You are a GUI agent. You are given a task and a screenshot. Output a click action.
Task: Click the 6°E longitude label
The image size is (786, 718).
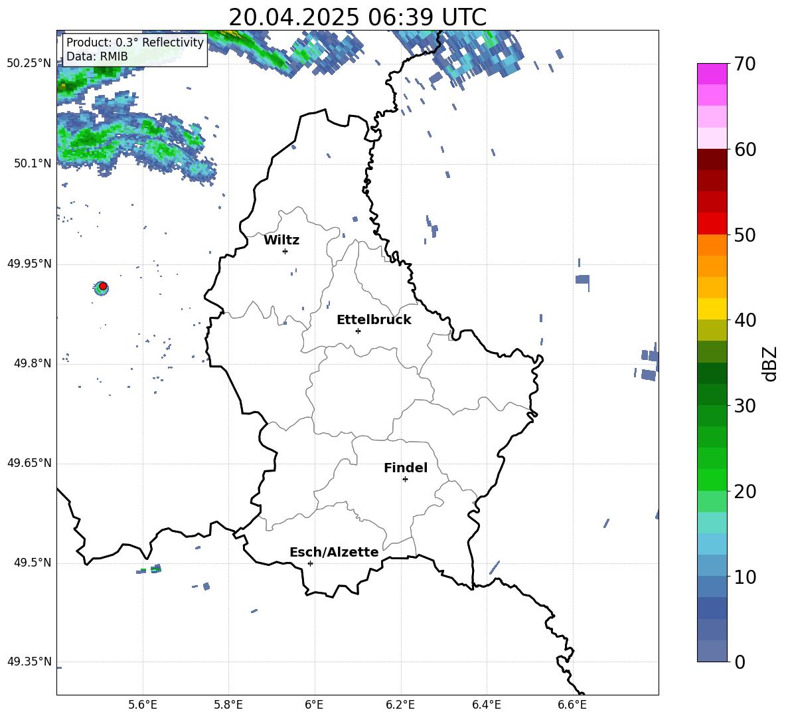(x=314, y=705)
